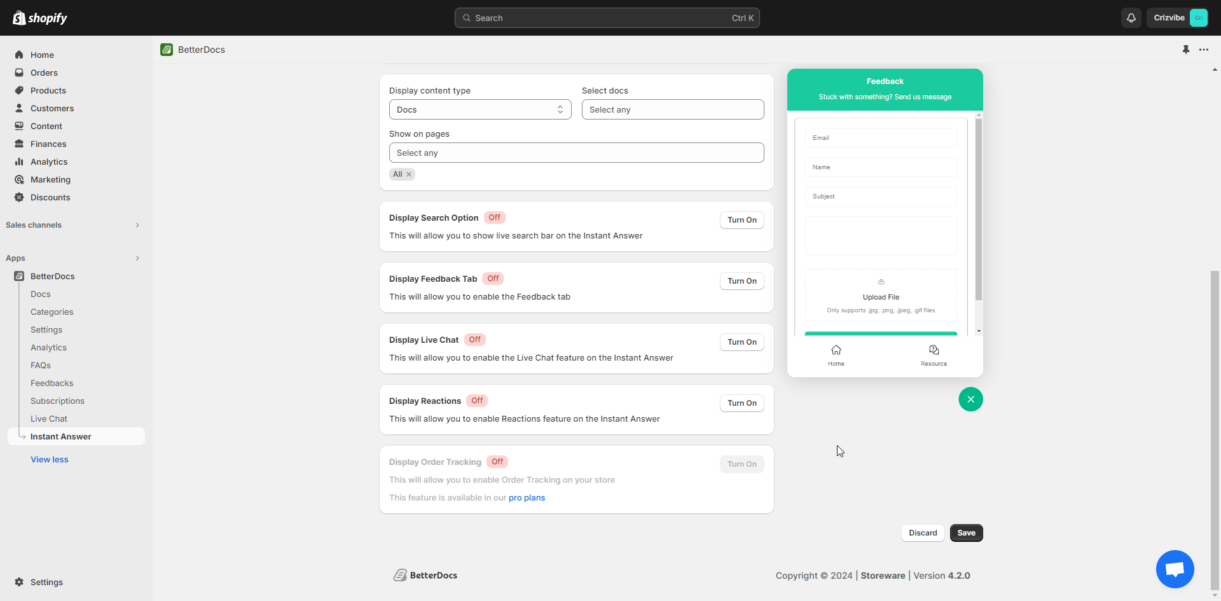The image size is (1221, 601).
Task: Click the Discounts icon in sidebar
Action: 19,197
